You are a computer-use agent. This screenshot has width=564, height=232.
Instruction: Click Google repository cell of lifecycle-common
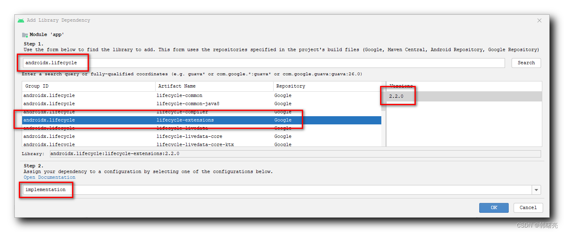(283, 96)
